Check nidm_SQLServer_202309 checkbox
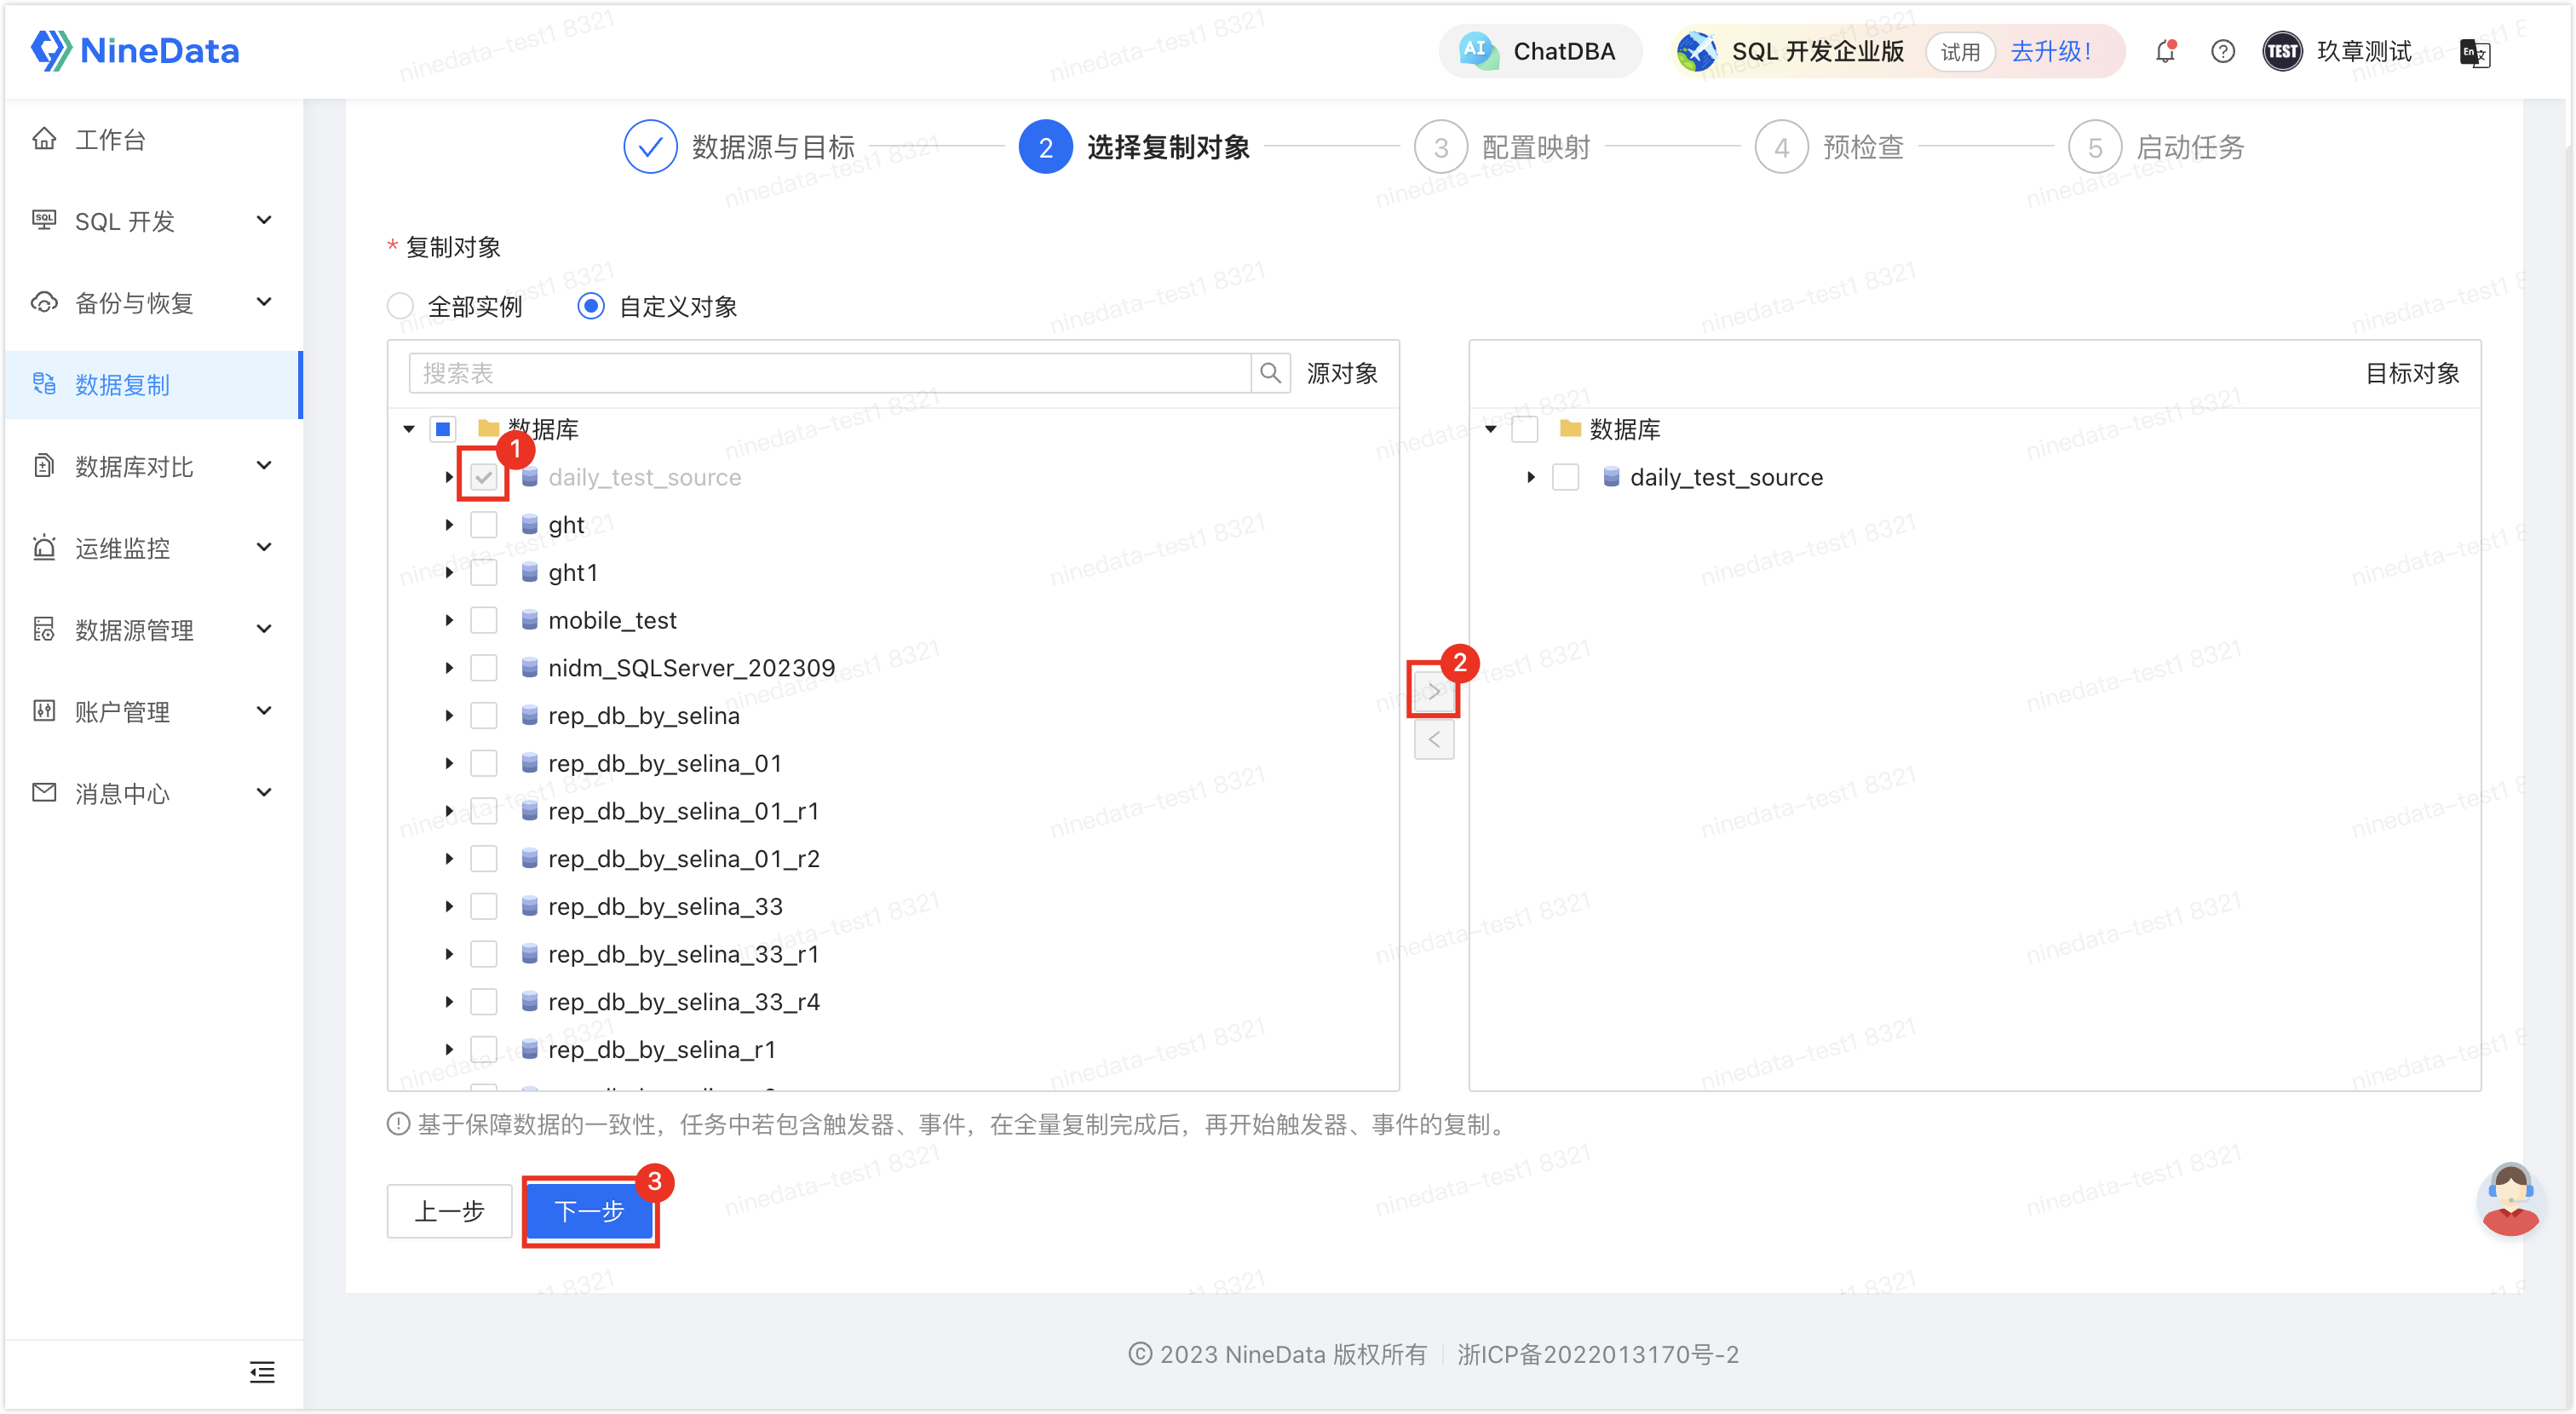Viewport: 2576px width, 1414px height. (x=484, y=668)
